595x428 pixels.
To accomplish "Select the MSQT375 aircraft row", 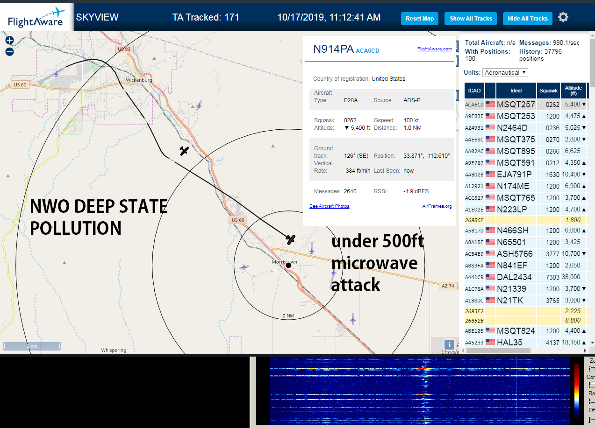I will click(526, 140).
